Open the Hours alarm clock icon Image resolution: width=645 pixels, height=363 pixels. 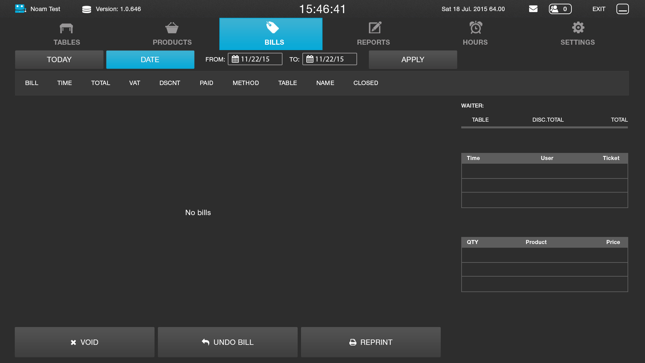coord(476,28)
